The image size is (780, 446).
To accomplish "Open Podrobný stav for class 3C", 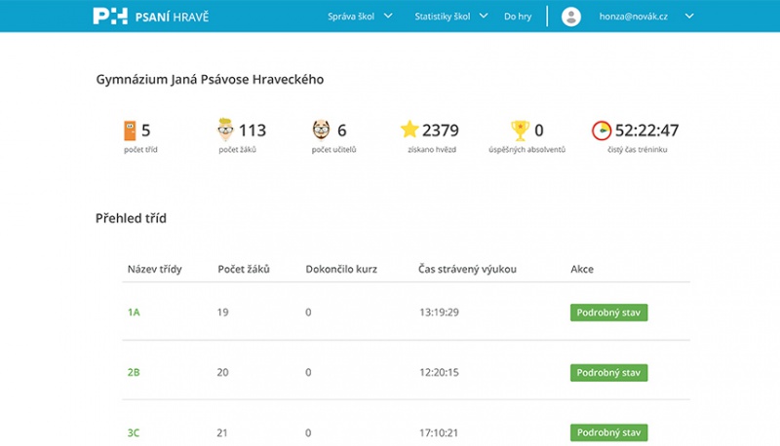I will pyautogui.click(x=608, y=432).
